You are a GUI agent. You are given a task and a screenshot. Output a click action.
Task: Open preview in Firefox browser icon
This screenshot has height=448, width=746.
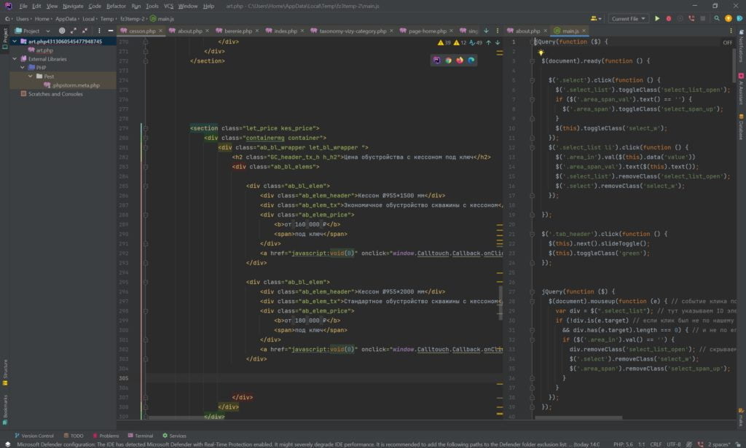[460, 60]
